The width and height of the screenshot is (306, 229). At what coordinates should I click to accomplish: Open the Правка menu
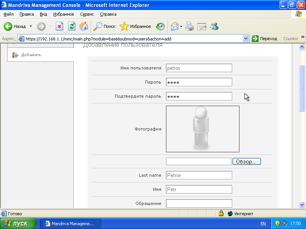27,14
